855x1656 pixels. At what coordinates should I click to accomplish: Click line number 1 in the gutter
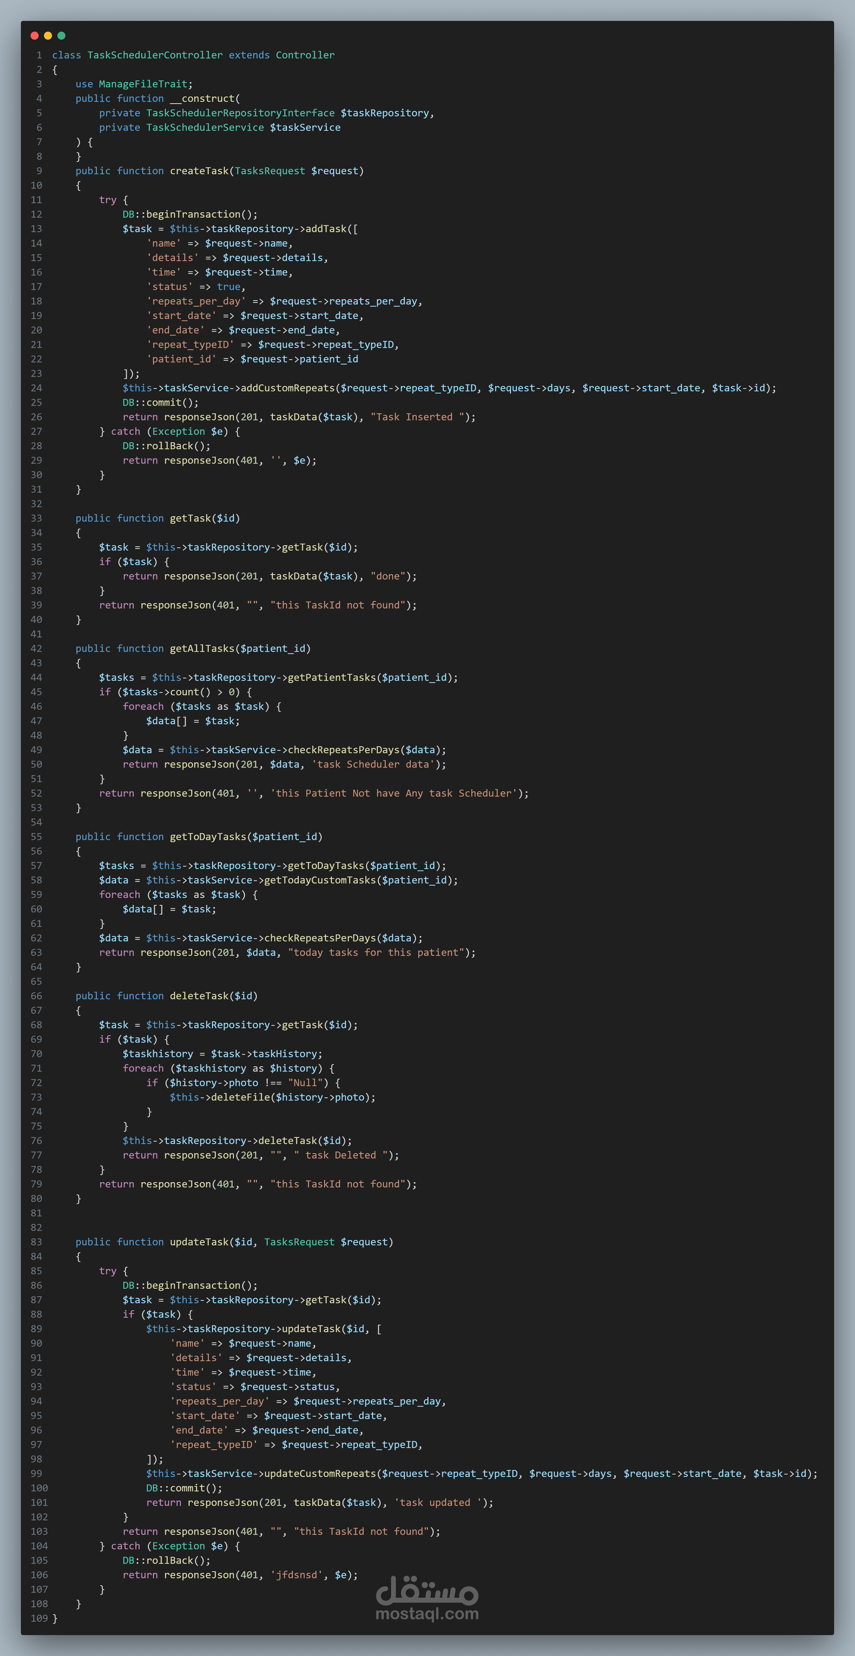pos(39,55)
